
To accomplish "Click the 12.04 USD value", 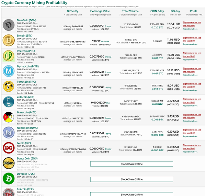I will [x=174, y=24].
